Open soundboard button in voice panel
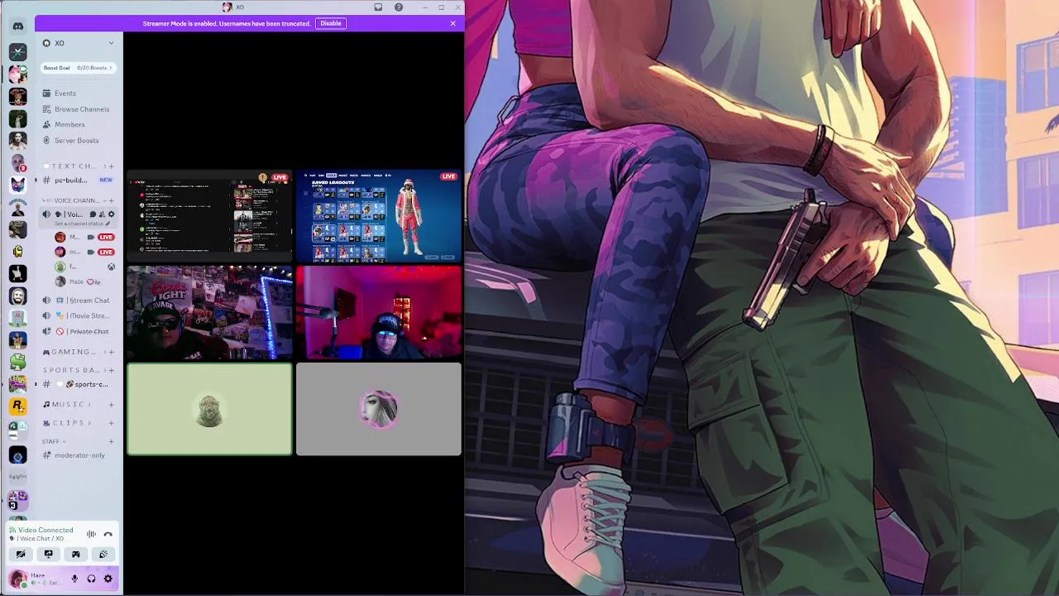Image resolution: width=1059 pixels, height=596 pixels. [x=103, y=555]
